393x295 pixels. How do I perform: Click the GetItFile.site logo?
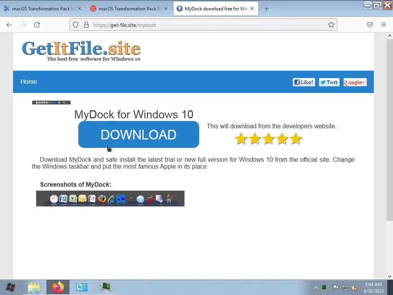click(81, 51)
